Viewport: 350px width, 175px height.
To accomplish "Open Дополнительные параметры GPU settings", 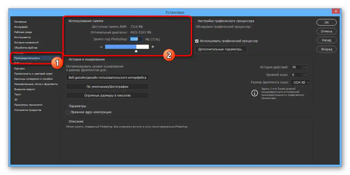I will [221, 49].
